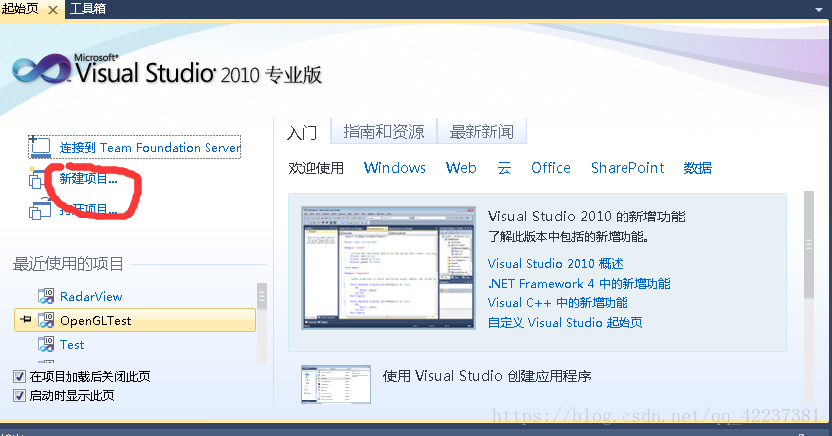Open the Windows category link
Image resolution: width=832 pixels, height=436 pixels.
(395, 168)
